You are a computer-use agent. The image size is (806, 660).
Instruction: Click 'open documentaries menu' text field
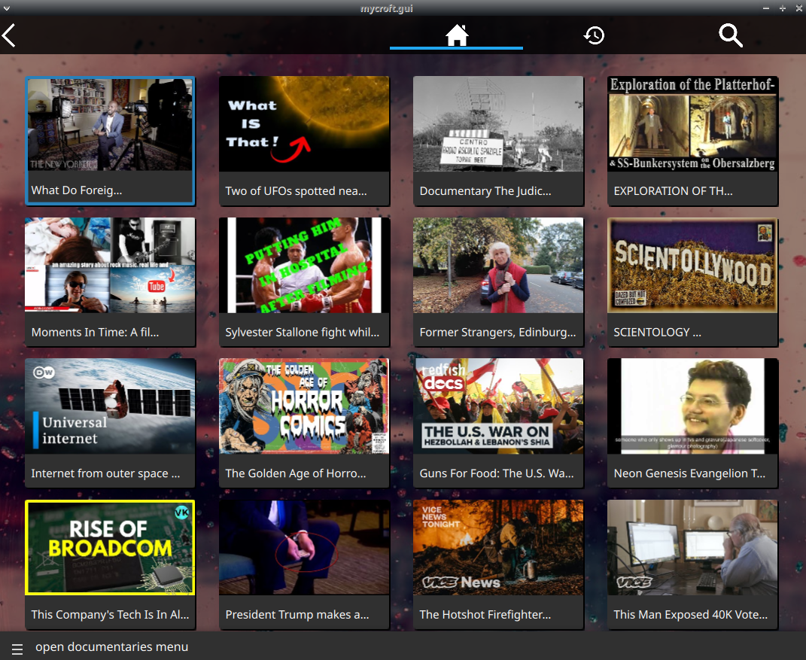pyautogui.click(x=111, y=646)
